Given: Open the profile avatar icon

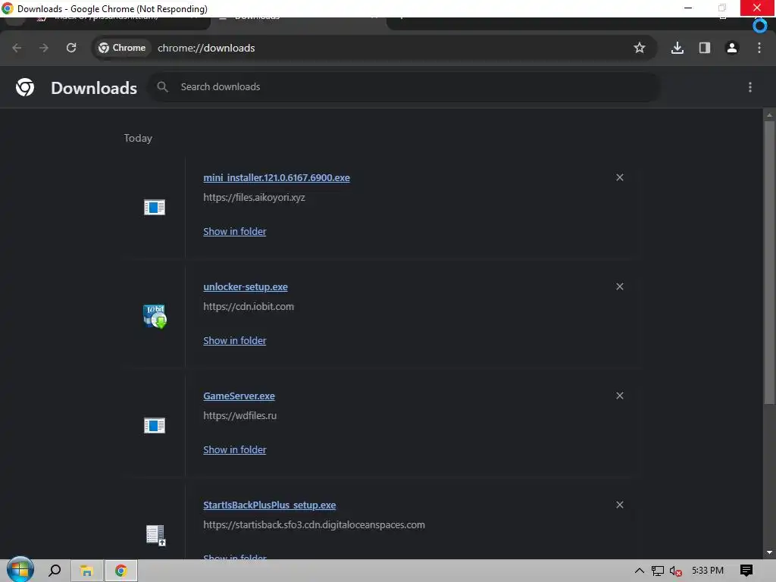Looking at the screenshot, I should (x=731, y=48).
